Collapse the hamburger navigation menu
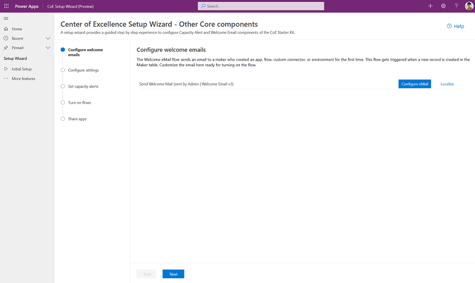The height and width of the screenshot is (283, 475). [6, 19]
